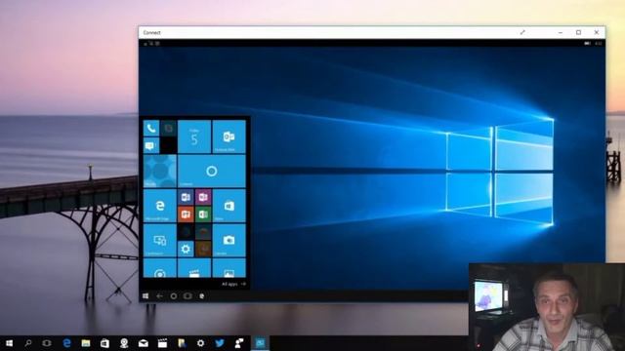Open the Excel tile in the Office group
Image resolution: width=625 pixels, height=351 pixels.
(x=203, y=214)
